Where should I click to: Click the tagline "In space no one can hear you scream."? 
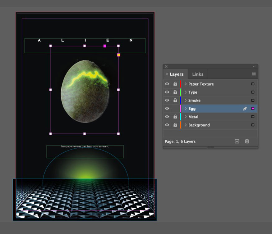tap(85, 146)
